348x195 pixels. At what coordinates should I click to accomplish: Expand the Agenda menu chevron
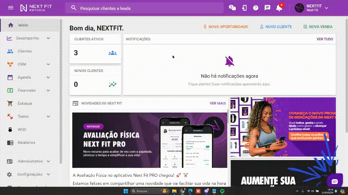point(48,78)
